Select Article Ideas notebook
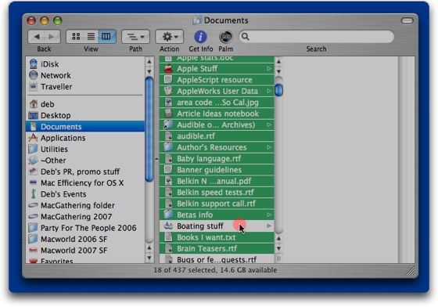This screenshot has height=307, width=438. click(217, 114)
